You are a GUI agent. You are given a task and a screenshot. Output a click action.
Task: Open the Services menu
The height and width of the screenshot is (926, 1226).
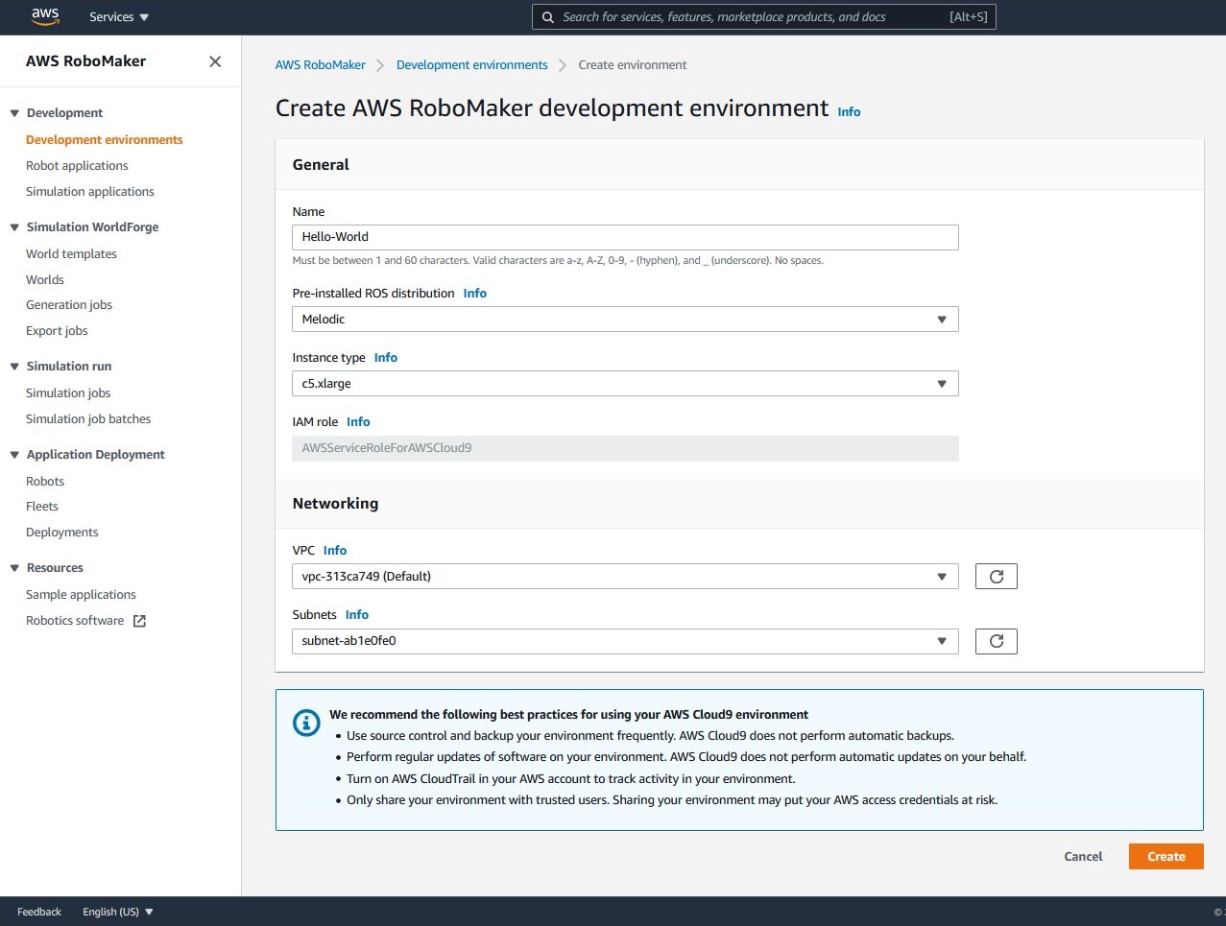tap(119, 17)
